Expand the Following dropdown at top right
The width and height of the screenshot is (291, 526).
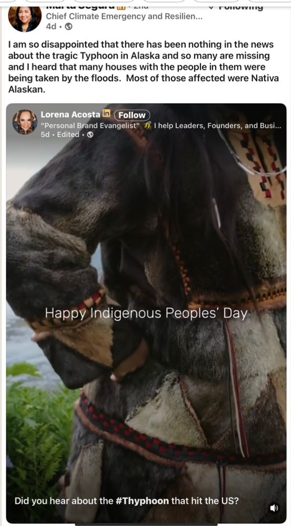[236, 7]
